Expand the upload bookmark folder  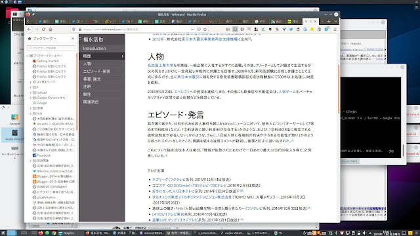31,92
